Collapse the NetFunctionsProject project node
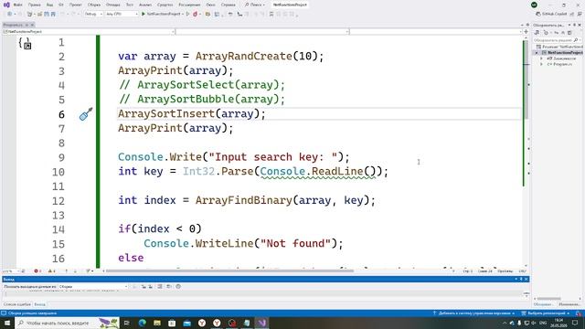The width and height of the screenshot is (585, 329). tap(537, 53)
